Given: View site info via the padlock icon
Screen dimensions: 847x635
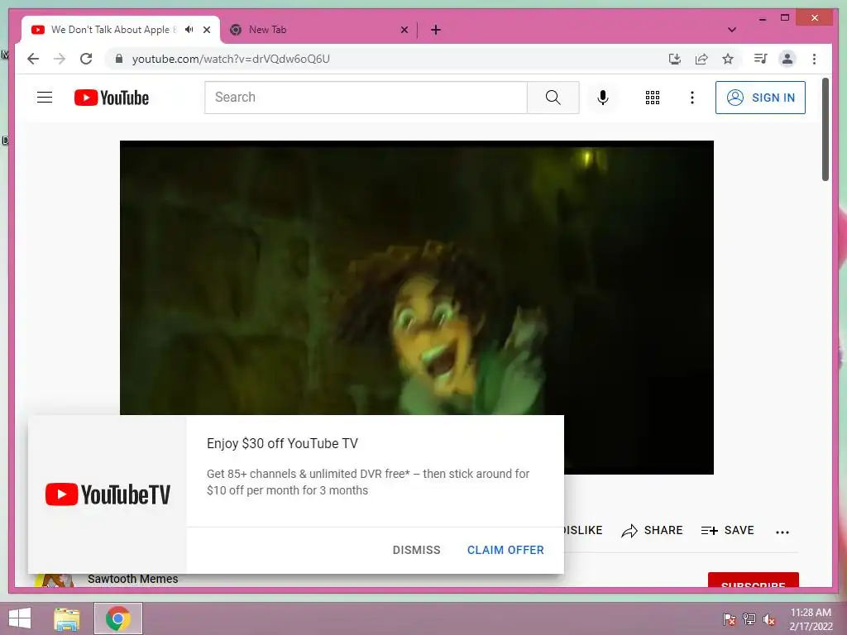Looking at the screenshot, I should [119, 59].
